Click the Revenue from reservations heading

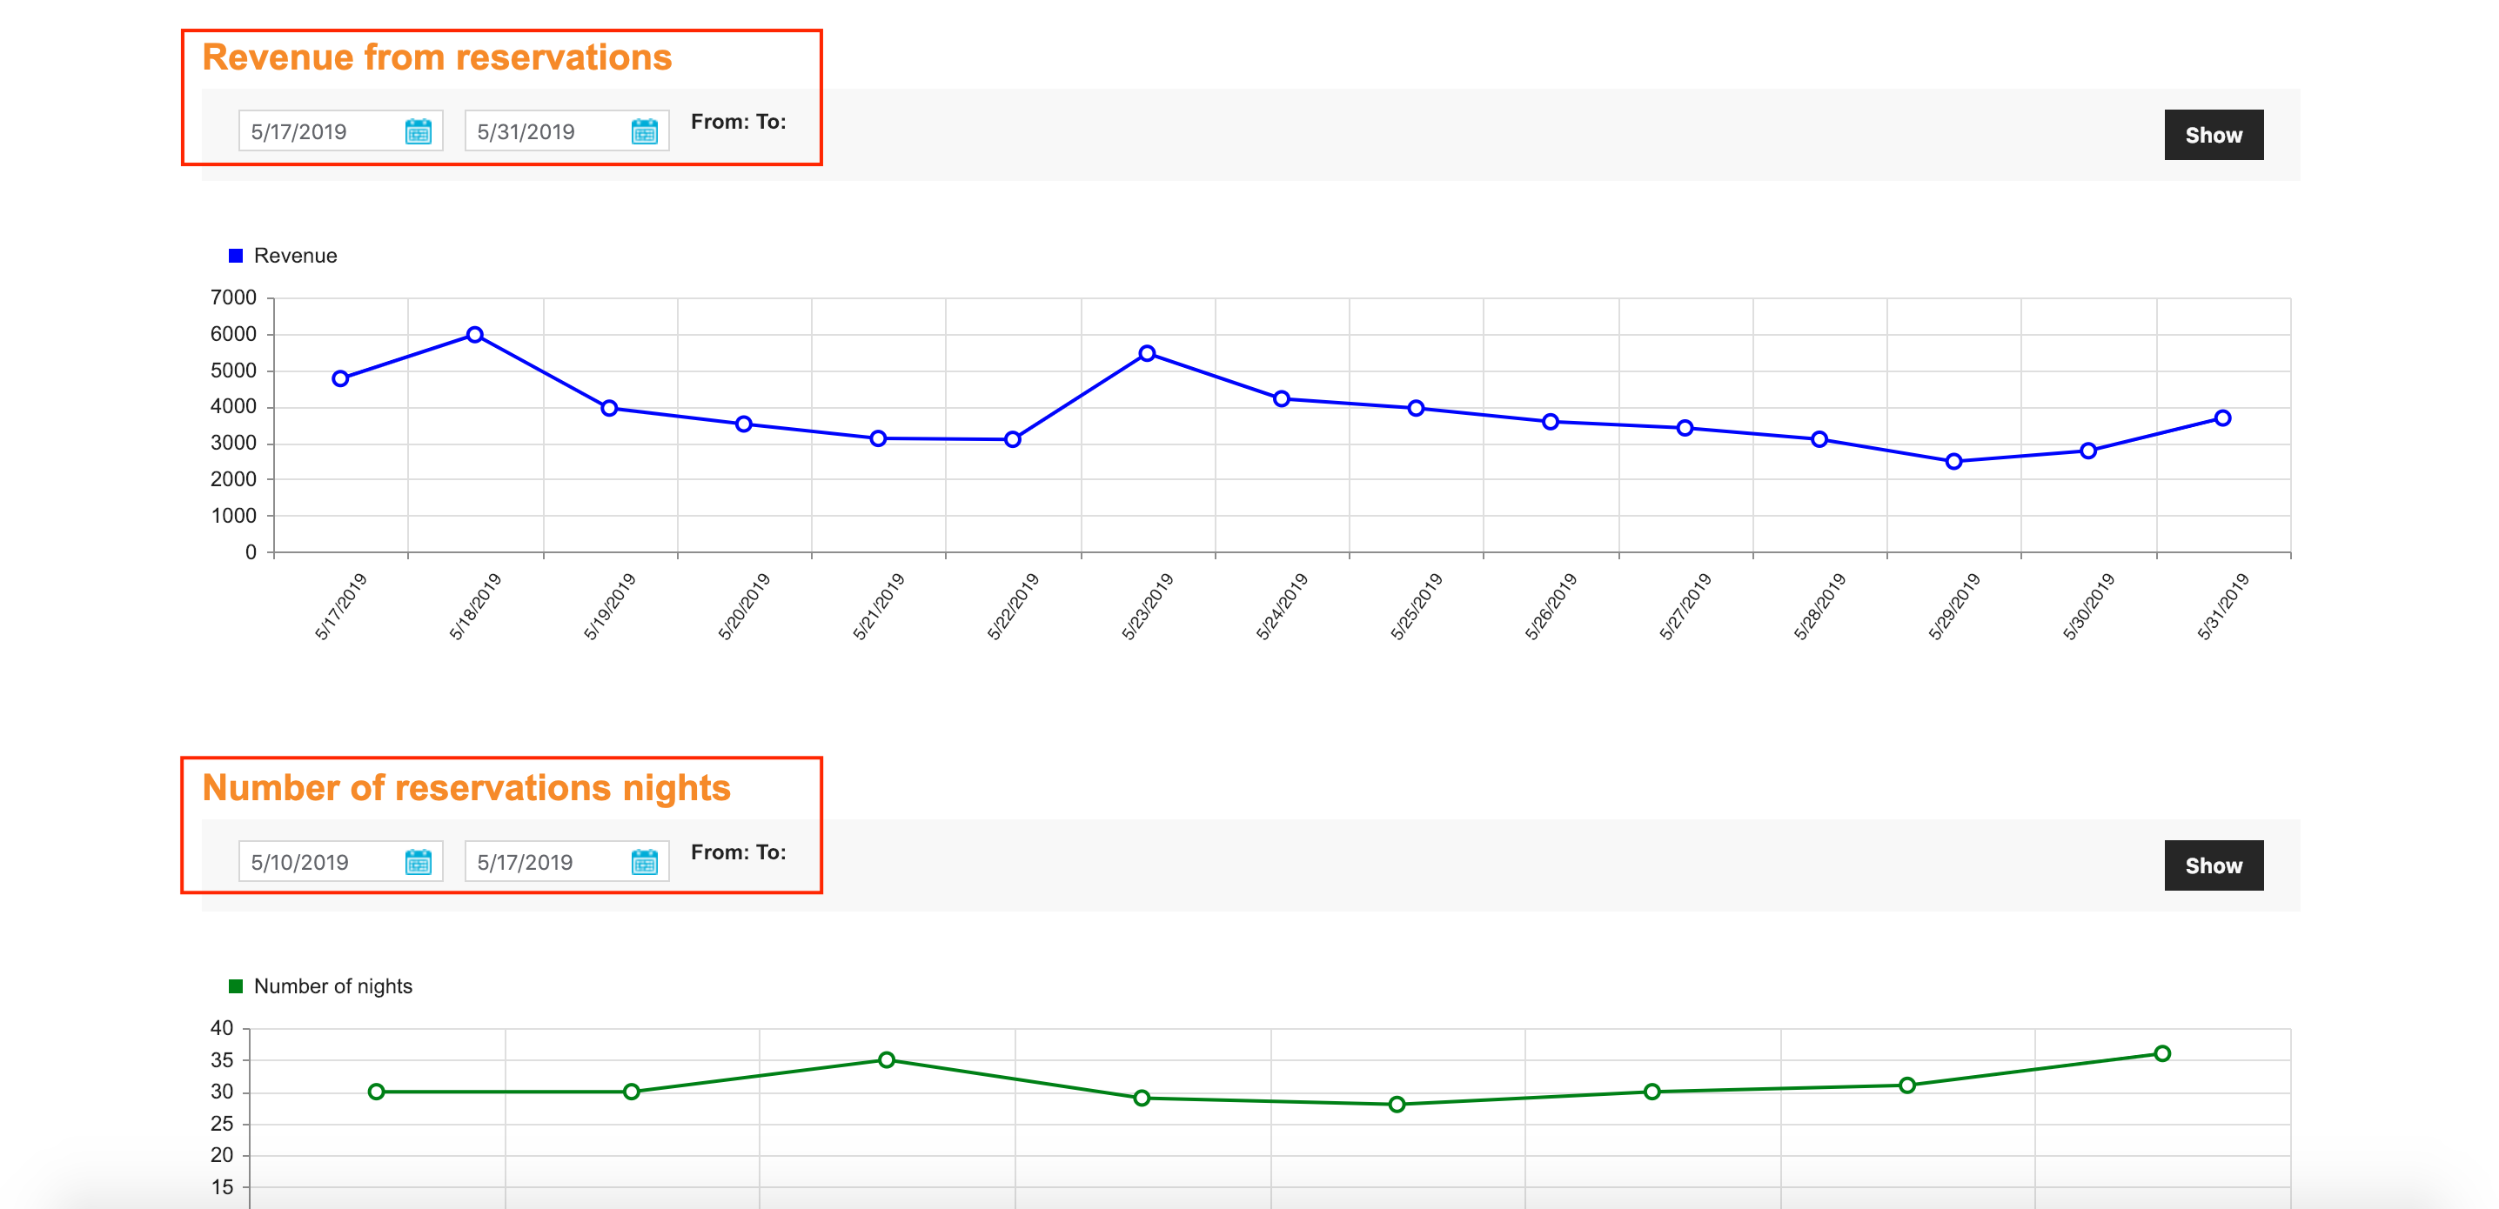coord(437,58)
